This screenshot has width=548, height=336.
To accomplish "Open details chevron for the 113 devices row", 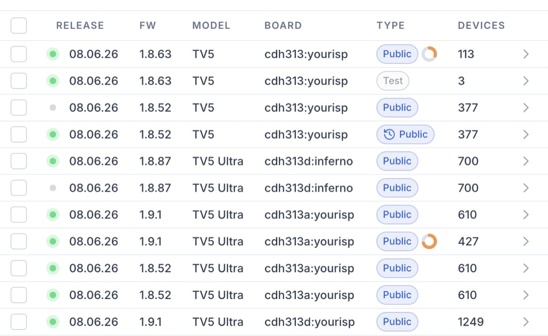I will click(526, 54).
